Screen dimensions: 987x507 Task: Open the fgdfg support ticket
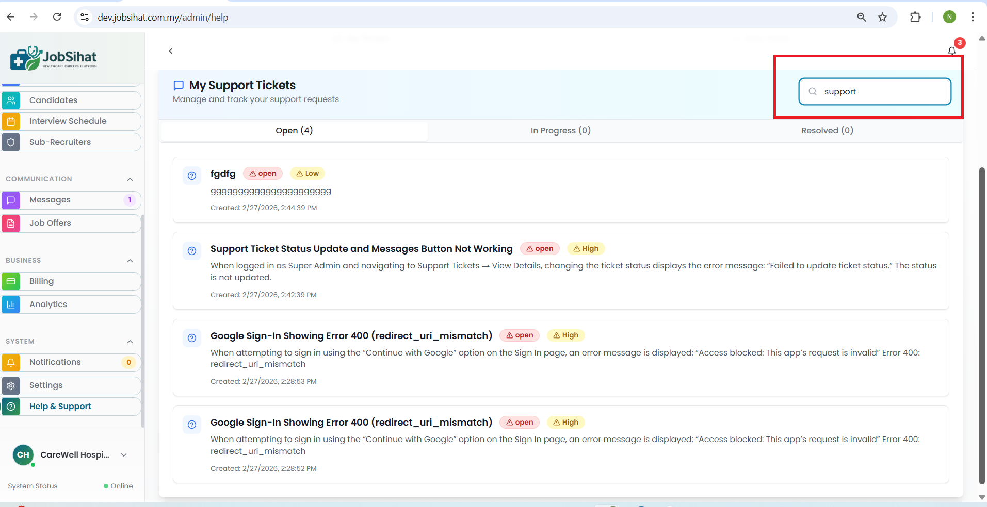pyautogui.click(x=223, y=174)
